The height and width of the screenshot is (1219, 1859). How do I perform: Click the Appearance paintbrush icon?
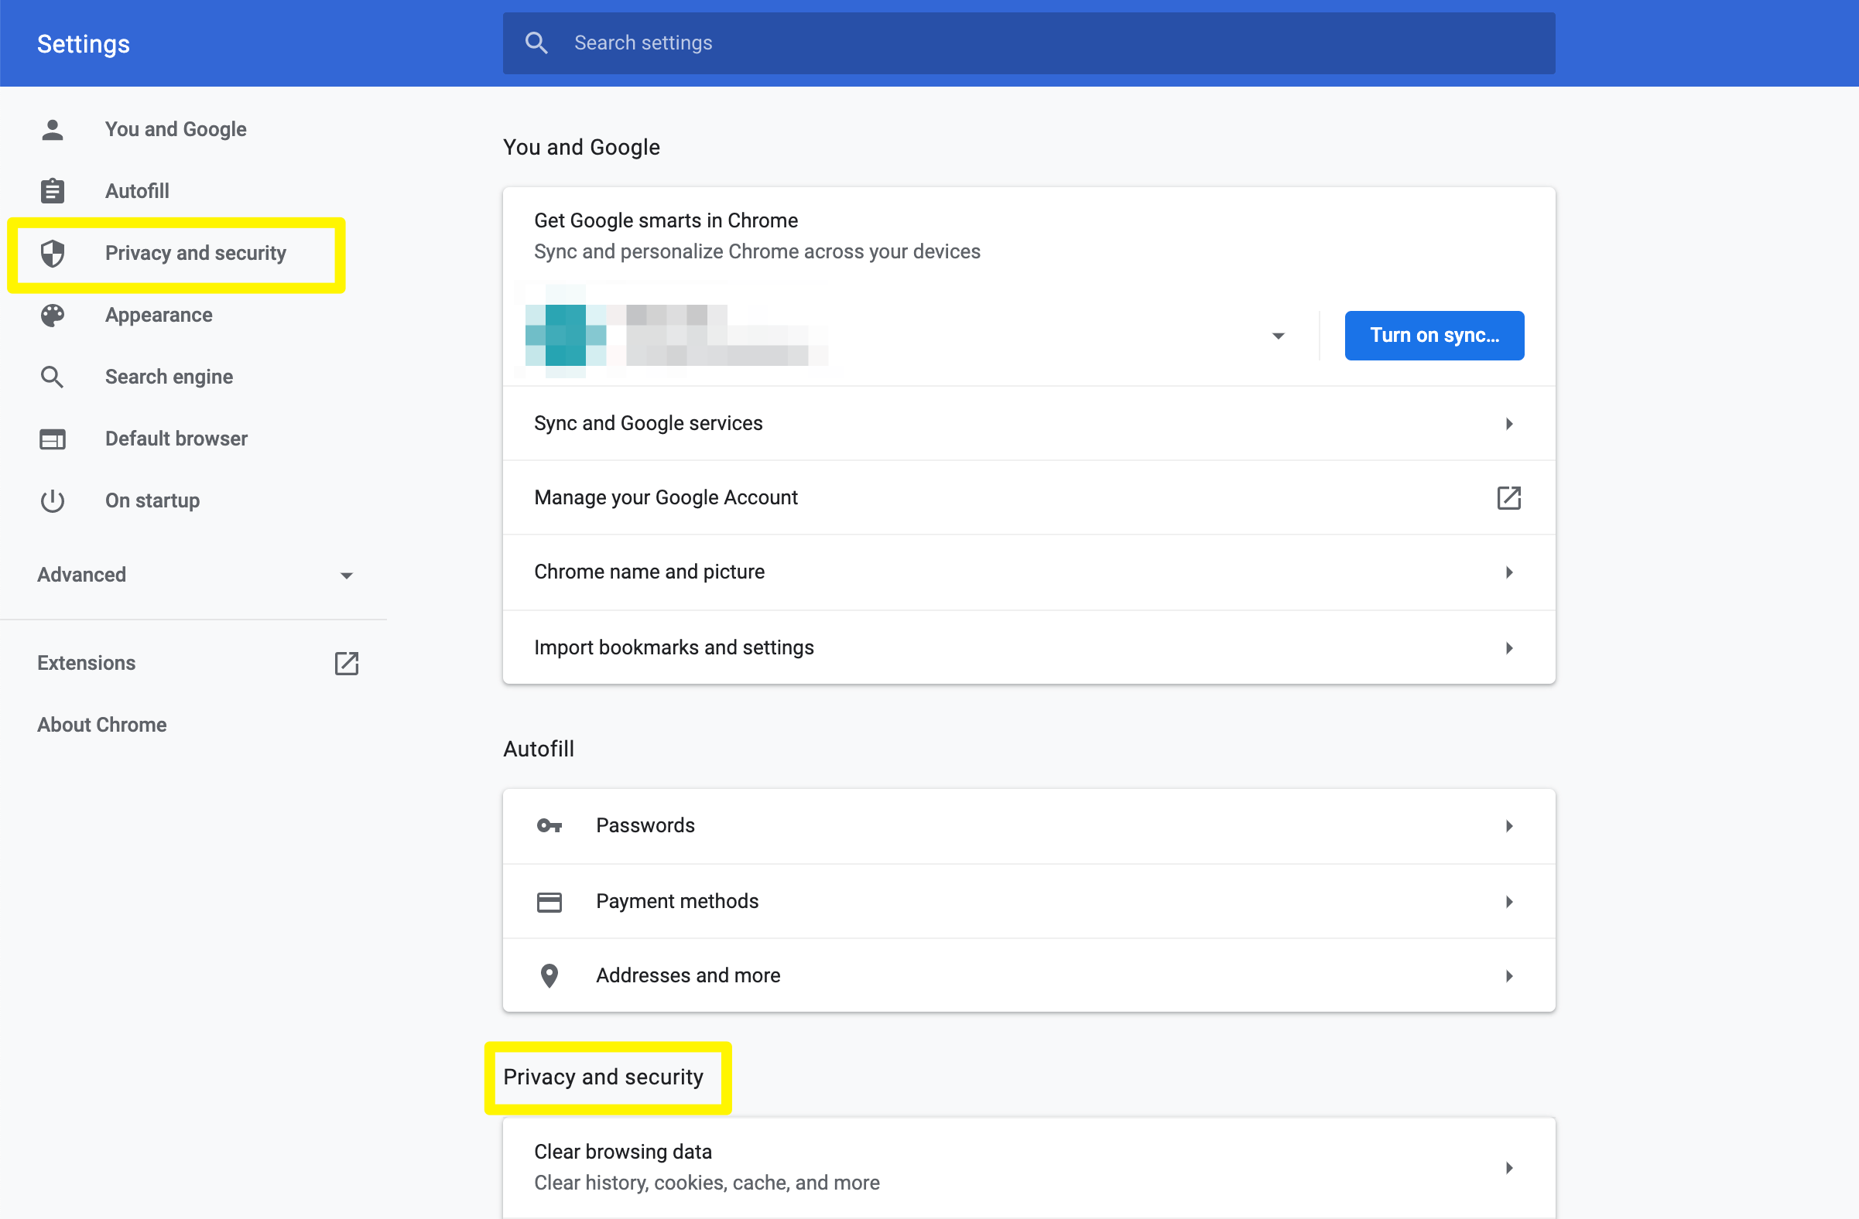click(52, 316)
